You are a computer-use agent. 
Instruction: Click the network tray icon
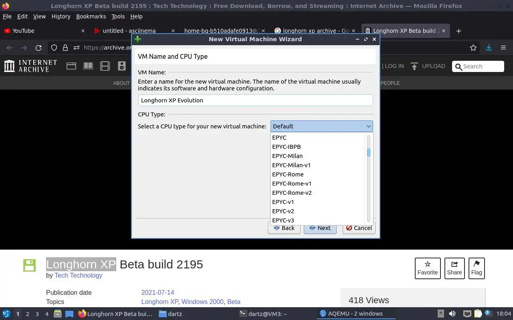[467, 314]
